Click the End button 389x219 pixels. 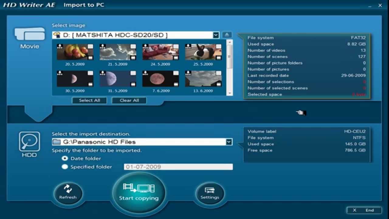tap(364, 210)
